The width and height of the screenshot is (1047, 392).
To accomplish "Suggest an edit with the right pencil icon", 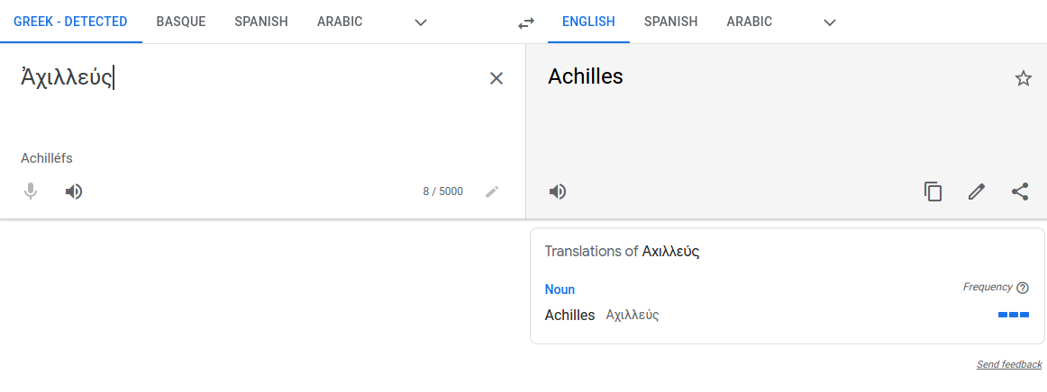I will point(976,192).
